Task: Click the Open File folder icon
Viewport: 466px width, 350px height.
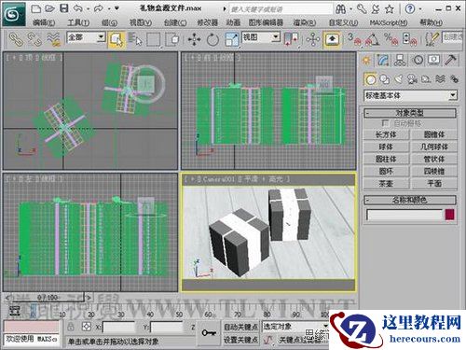Action: click(49, 8)
